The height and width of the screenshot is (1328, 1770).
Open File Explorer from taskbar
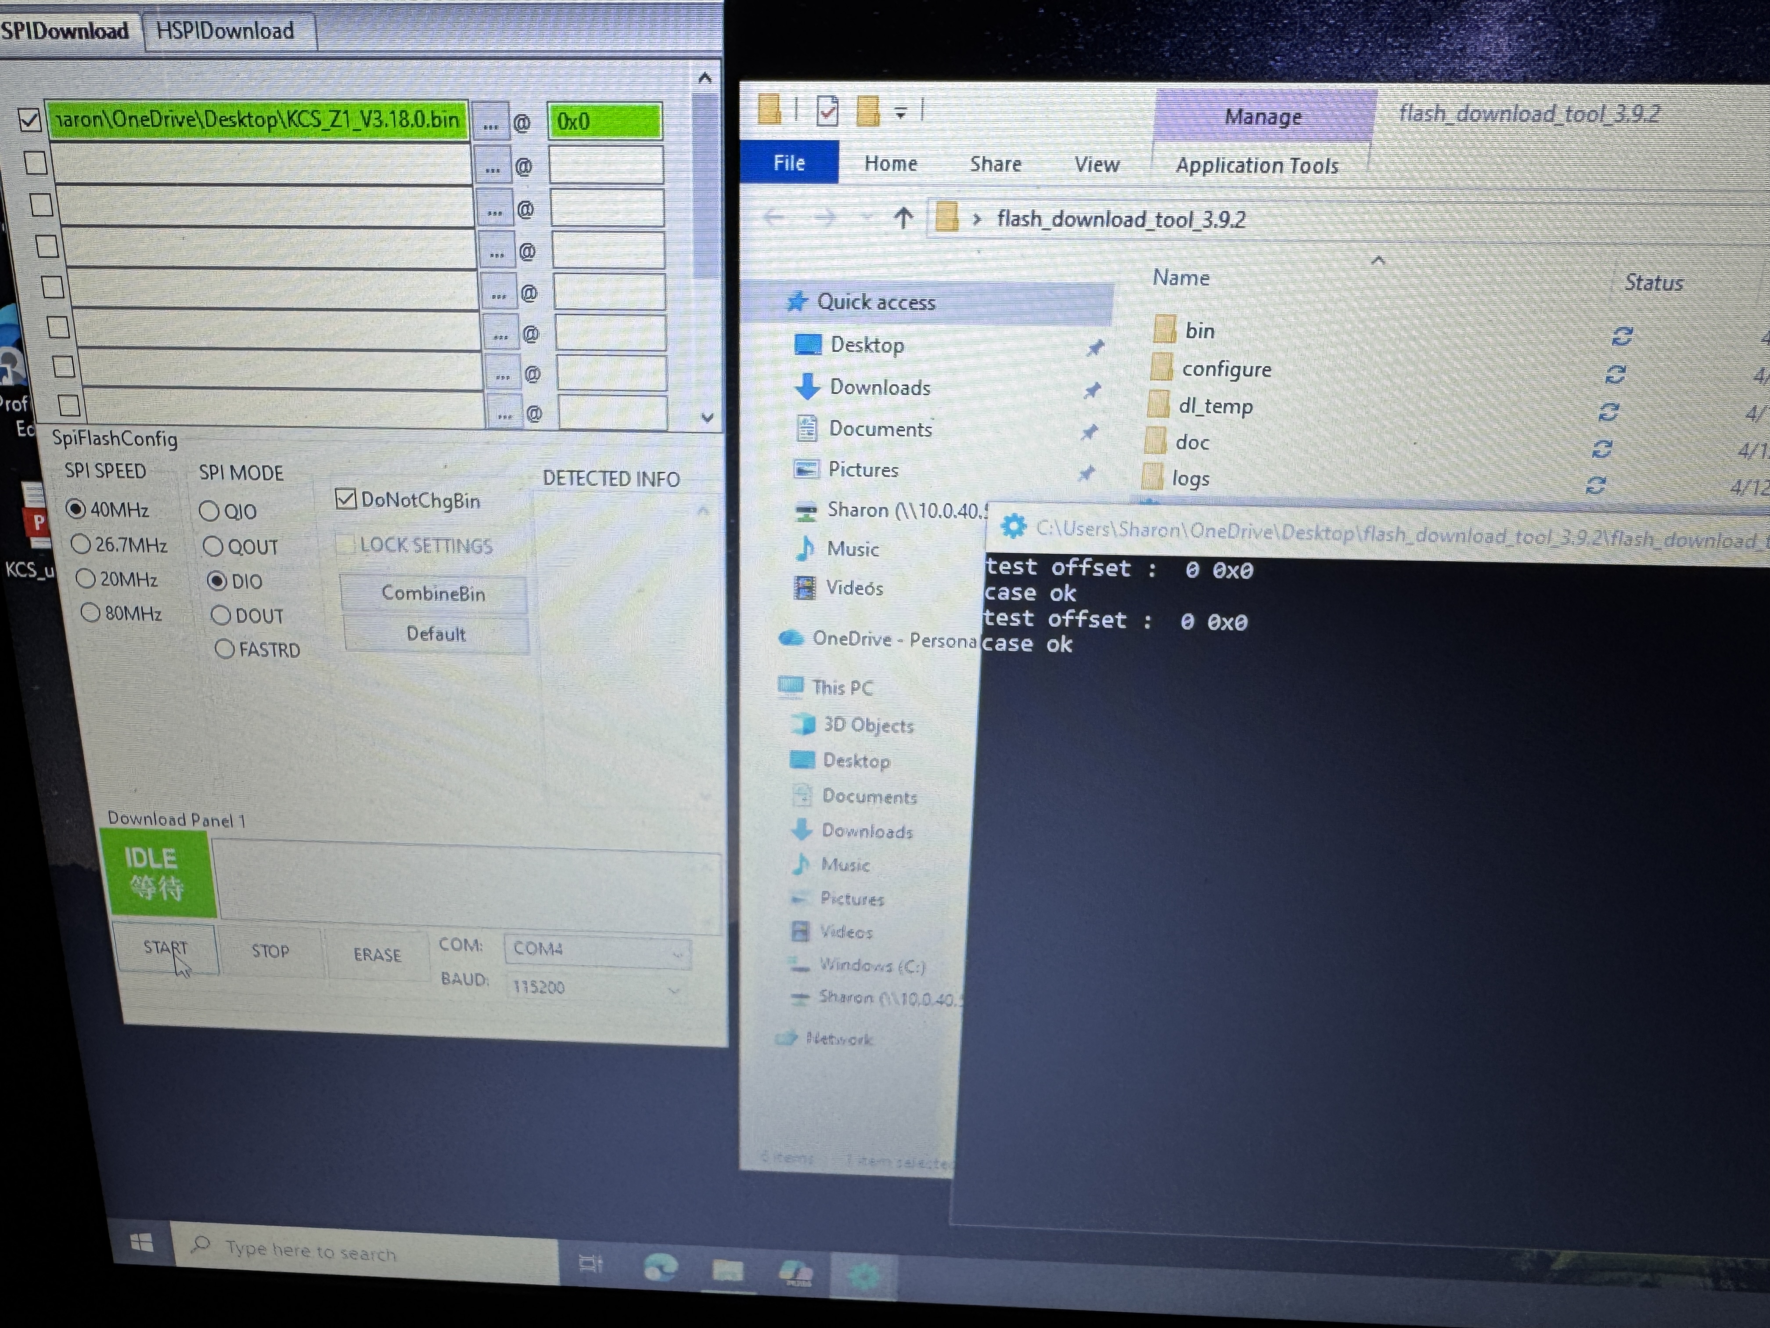tap(727, 1270)
